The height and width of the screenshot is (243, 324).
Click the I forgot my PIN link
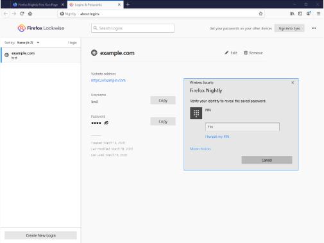(x=217, y=137)
